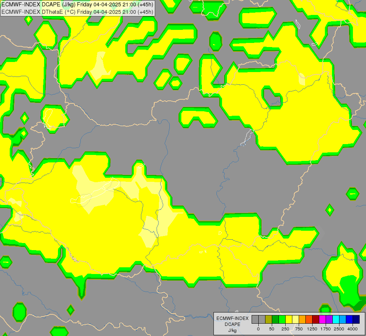Click the ECMWF-INDEX label in the legend

pyautogui.click(x=233, y=318)
